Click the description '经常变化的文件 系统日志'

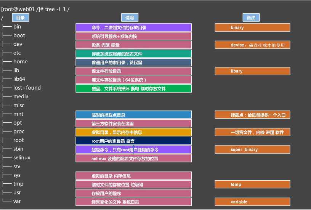(x=133, y=202)
